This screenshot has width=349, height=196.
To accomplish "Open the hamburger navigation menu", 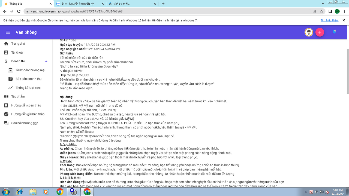I will pyautogui.click(x=8, y=32).
